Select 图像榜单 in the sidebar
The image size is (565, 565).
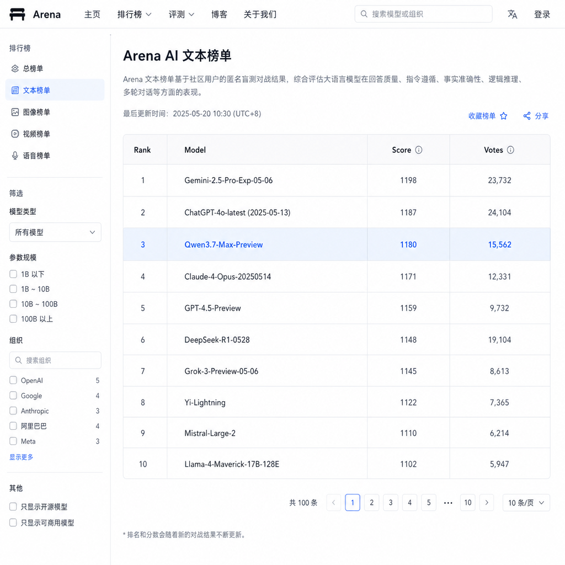[x=55, y=112]
